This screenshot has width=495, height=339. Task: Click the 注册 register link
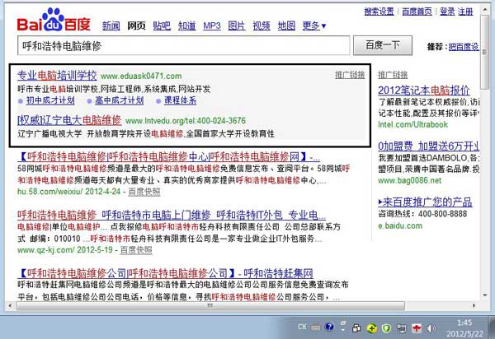tap(465, 12)
